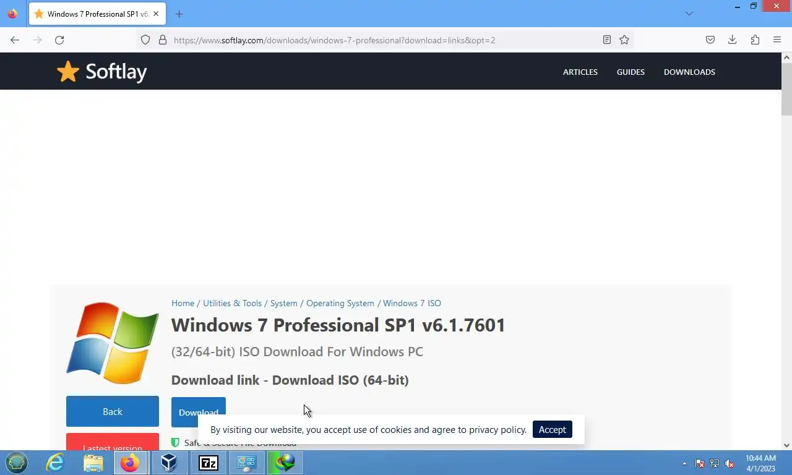Click the Firefox View icon
The image size is (792, 475).
(x=12, y=14)
